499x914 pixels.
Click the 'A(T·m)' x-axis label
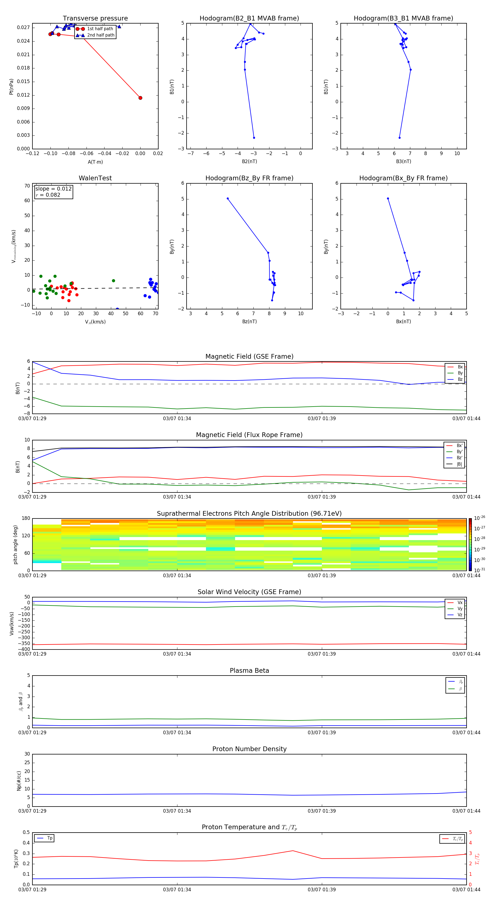95,162
